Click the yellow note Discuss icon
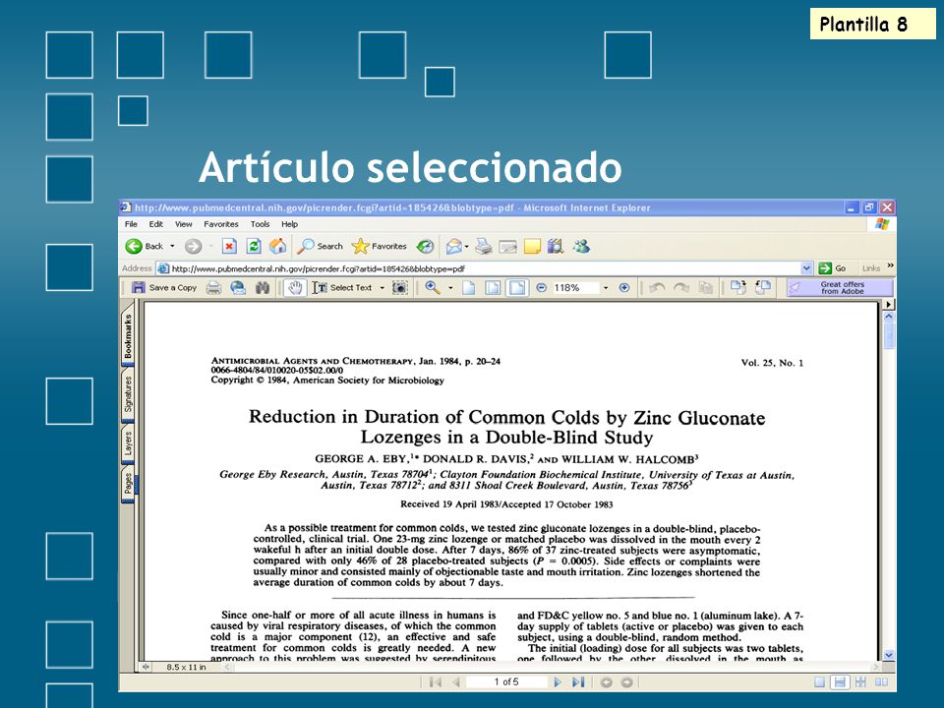Screen dimensions: 944x708 click(532, 246)
